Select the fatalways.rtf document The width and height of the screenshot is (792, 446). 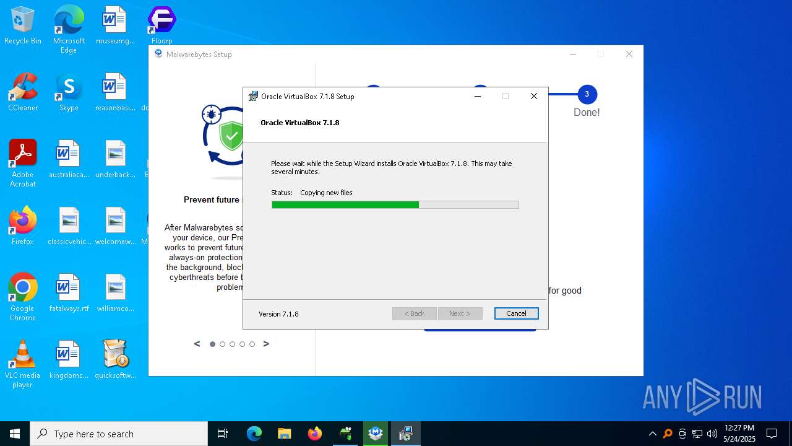point(69,293)
